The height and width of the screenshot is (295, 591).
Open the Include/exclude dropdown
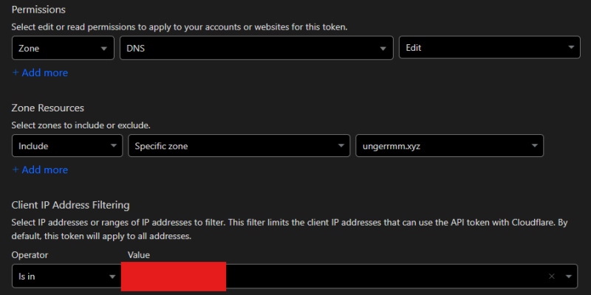pos(67,145)
